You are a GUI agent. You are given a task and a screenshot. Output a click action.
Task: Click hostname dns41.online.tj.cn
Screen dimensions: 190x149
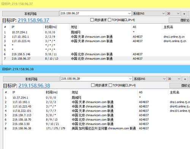(x=175, y=41)
